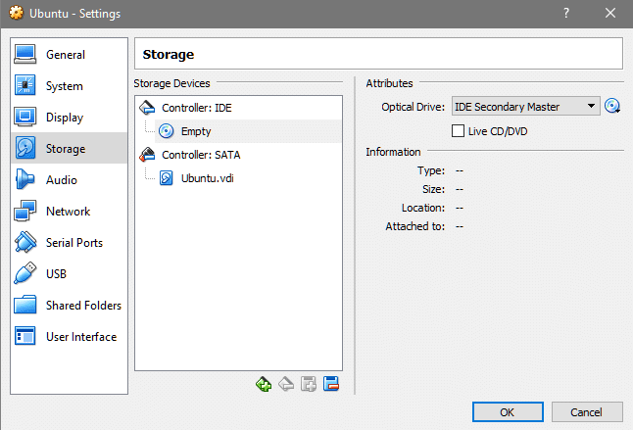Click the help question mark button
Screen dimensions: 633x430
point(565,13)
